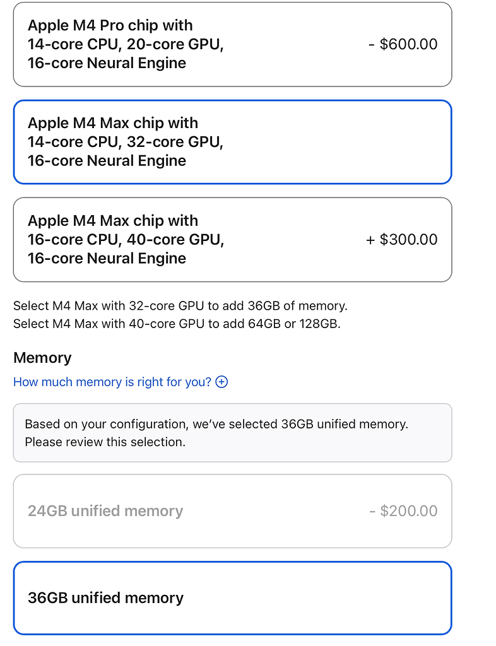Select 24GB unified memory option

coord(232,511)
